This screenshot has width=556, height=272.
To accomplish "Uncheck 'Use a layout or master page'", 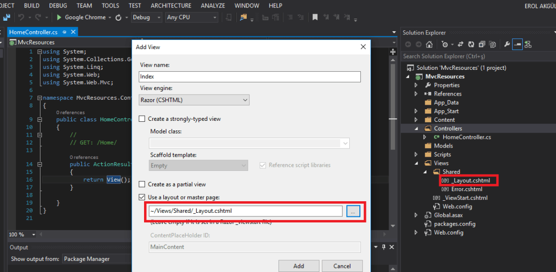I will point(143,197).
